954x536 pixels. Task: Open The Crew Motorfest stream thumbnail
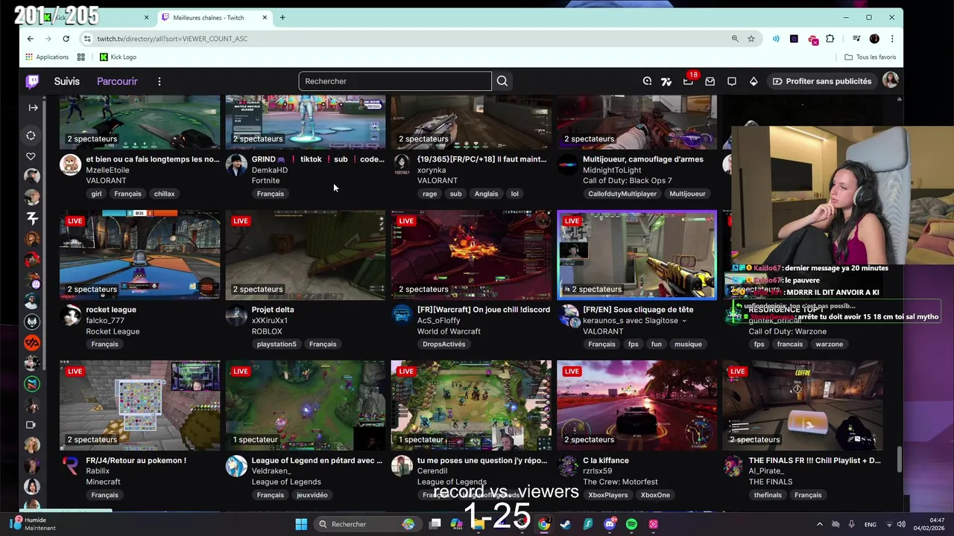[636, 406]
